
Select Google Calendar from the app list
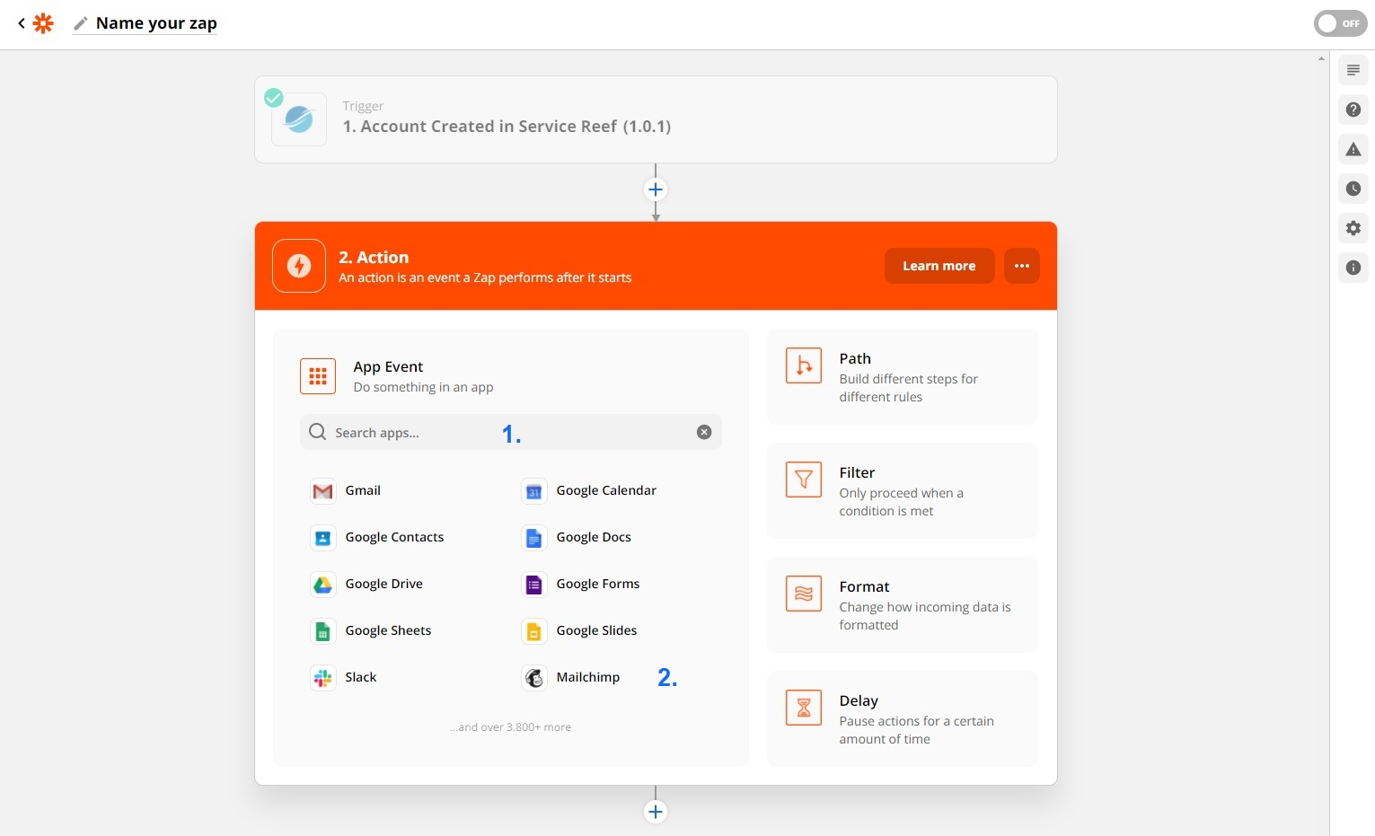(x=589, y=490)
